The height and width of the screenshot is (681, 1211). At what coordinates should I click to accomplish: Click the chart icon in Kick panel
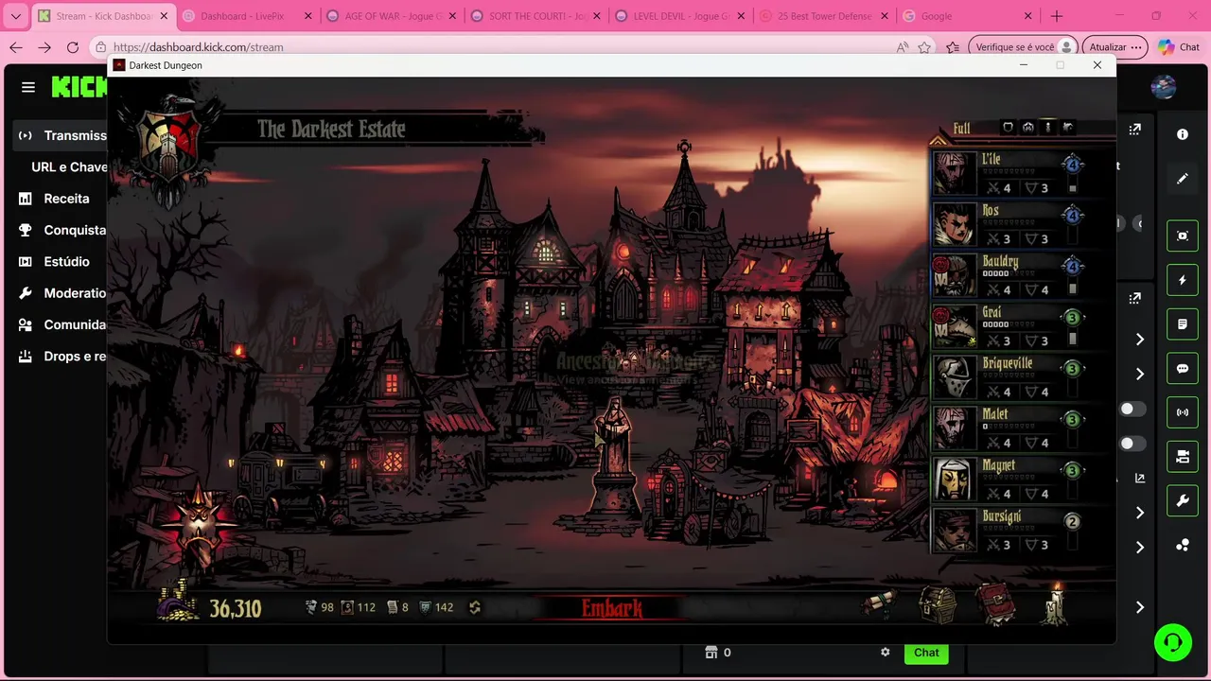(x=1140, y=479)
